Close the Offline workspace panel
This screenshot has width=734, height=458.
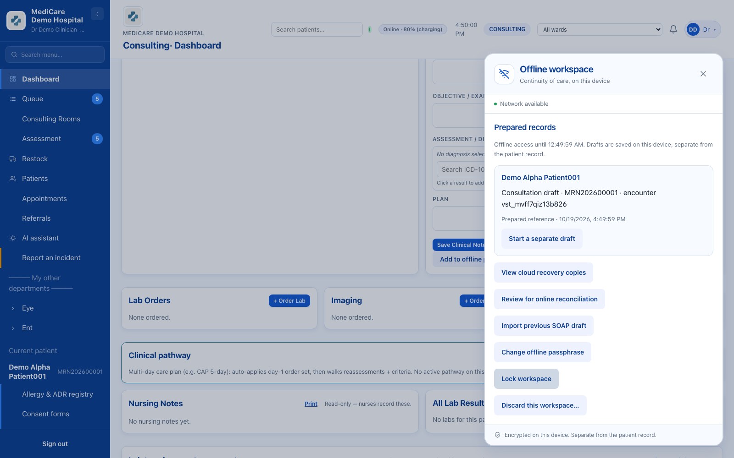703,74
